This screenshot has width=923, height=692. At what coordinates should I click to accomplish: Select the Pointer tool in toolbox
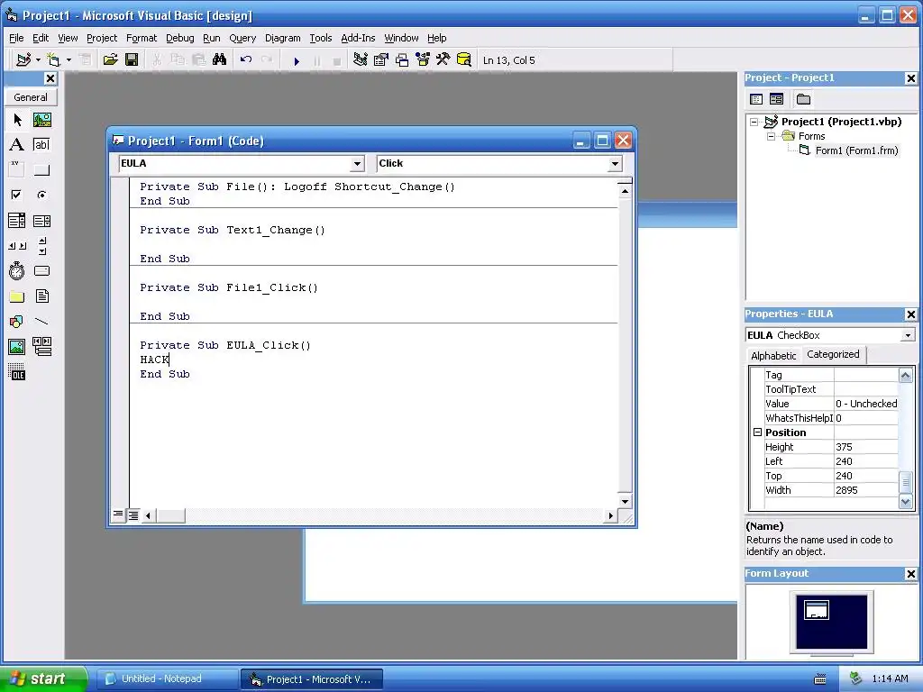coord(17,120)
